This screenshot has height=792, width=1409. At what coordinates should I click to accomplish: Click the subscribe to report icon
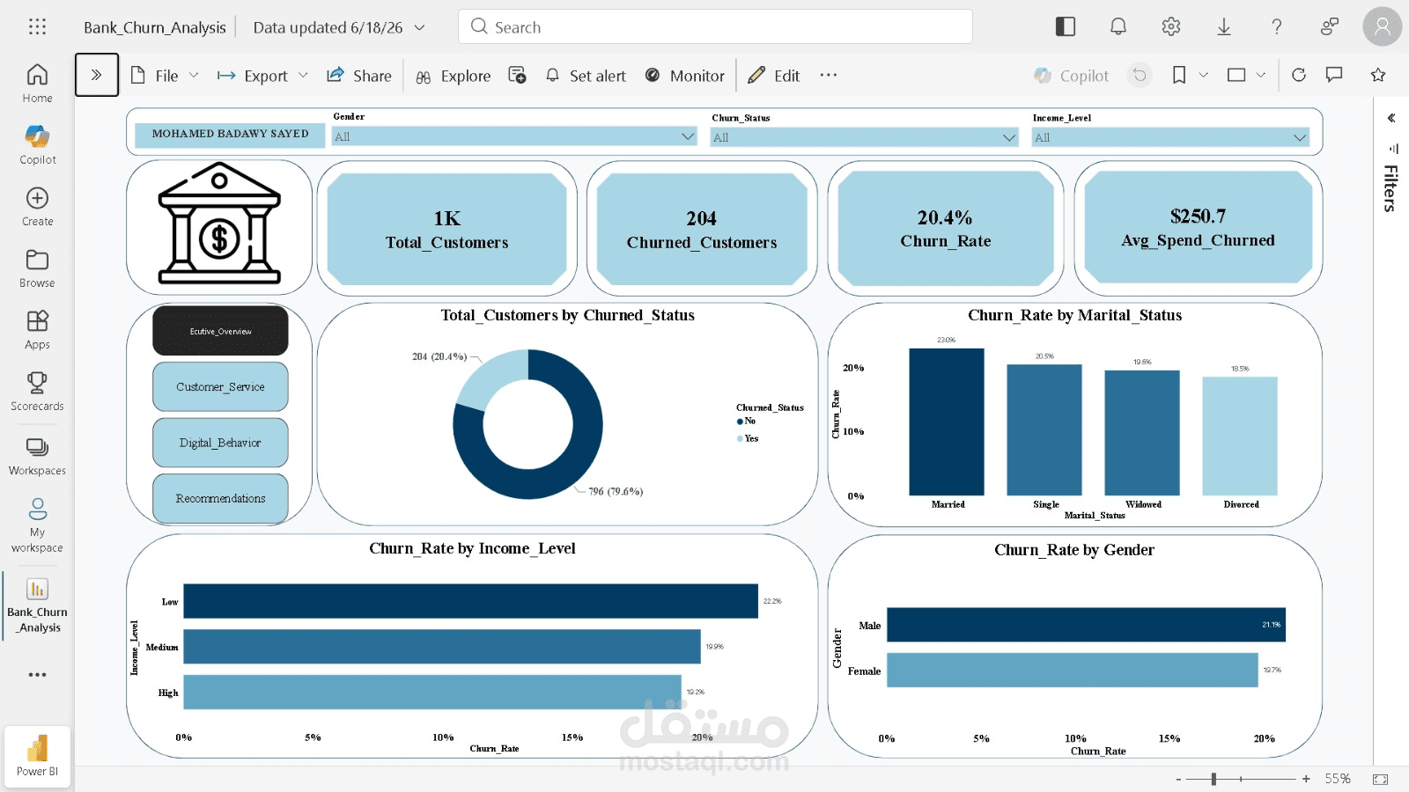tap(518, 75)
